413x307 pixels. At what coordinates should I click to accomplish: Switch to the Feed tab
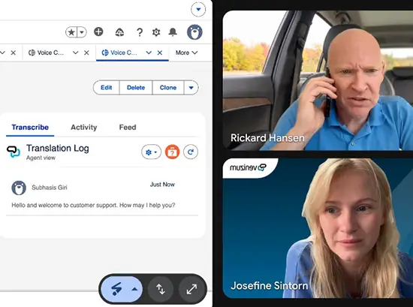tap(128, 128)
